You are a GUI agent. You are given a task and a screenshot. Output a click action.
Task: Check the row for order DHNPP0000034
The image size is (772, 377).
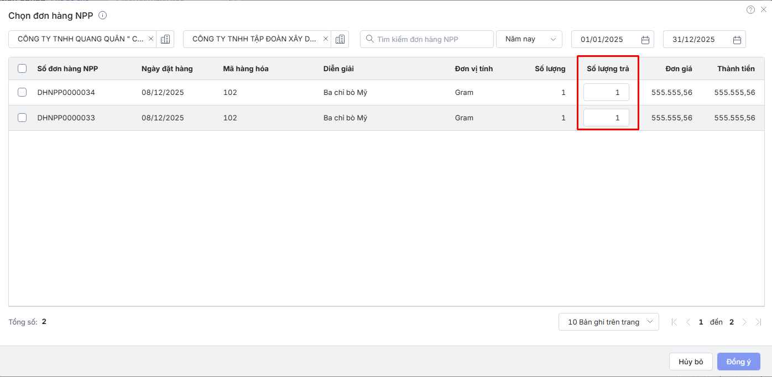[22, 93]
